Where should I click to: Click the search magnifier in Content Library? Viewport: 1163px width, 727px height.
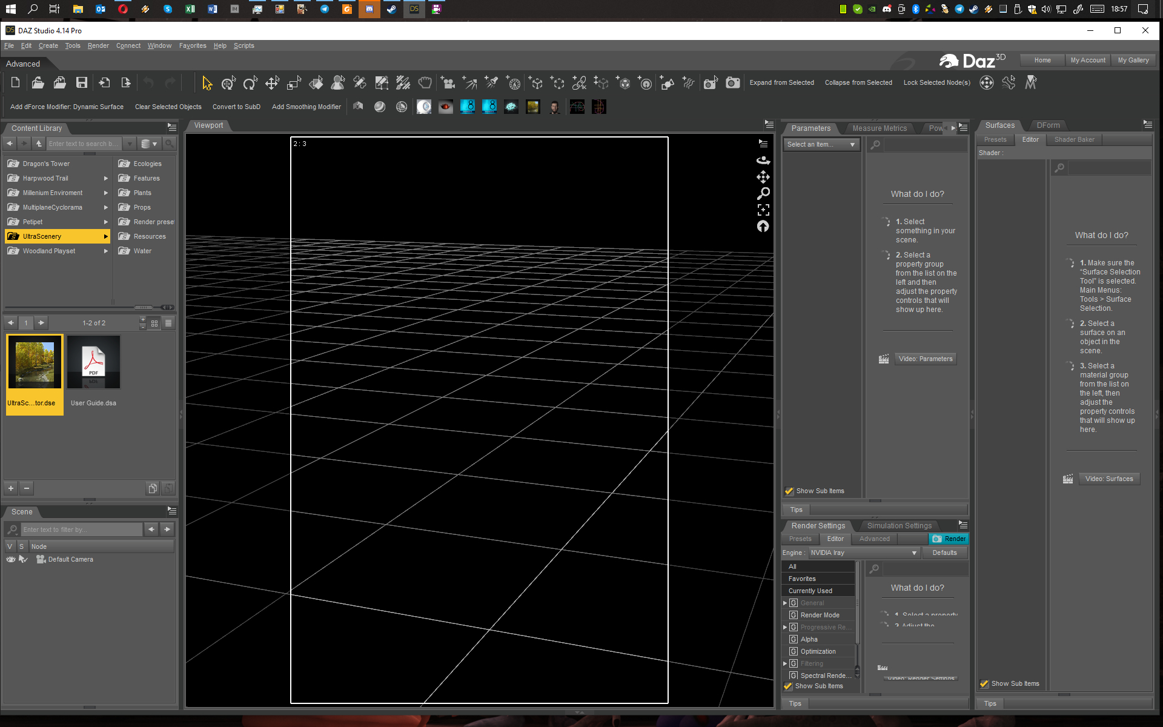click(x=169, y=144)
